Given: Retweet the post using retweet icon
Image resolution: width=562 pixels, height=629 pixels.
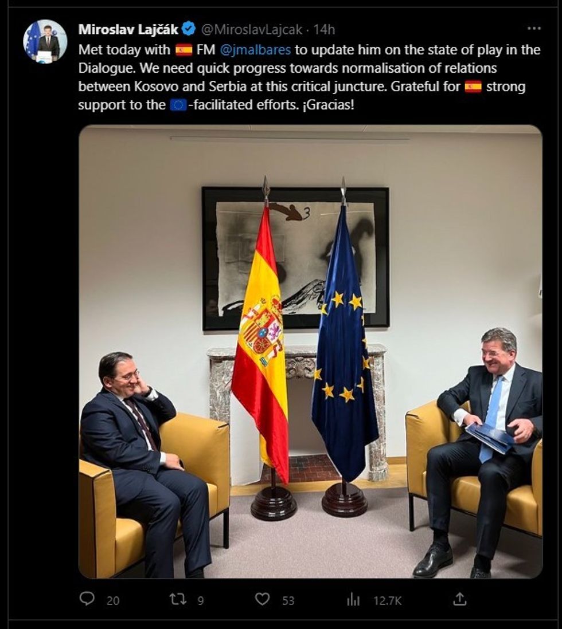Looking at the screenshot, I should point(178,599).
